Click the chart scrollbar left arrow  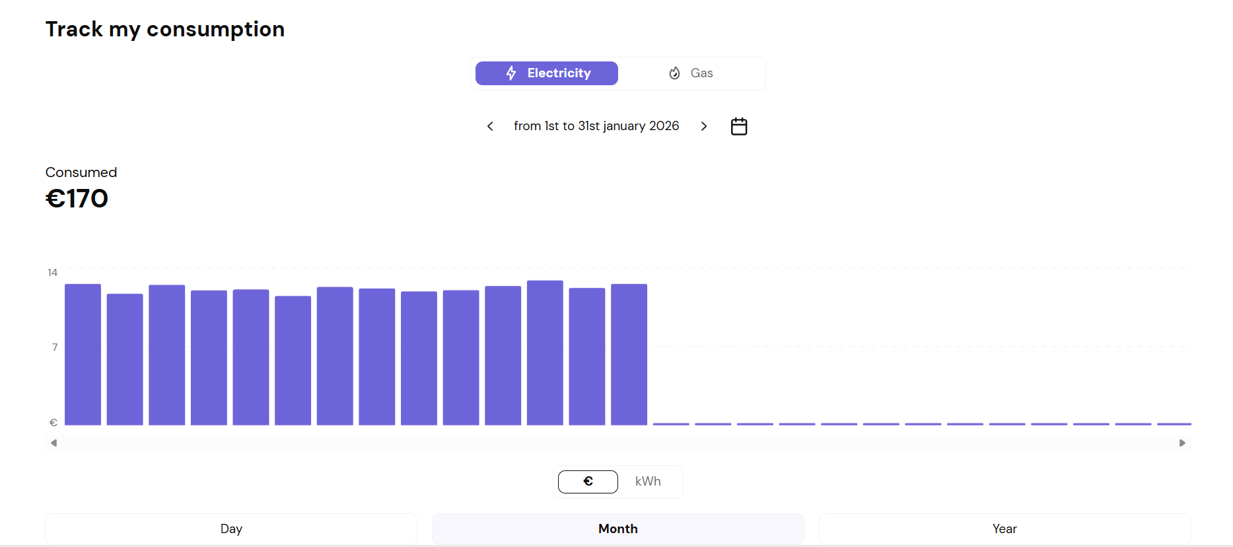pos(54,443)
